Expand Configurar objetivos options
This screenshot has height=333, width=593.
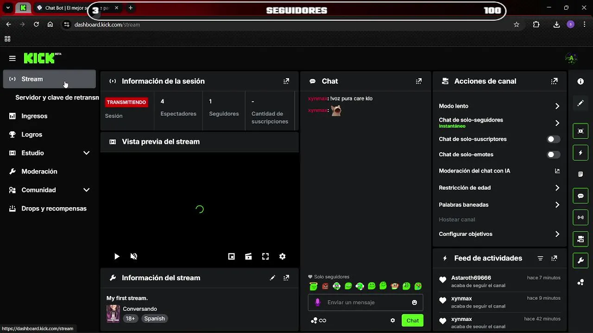[557, 234]
